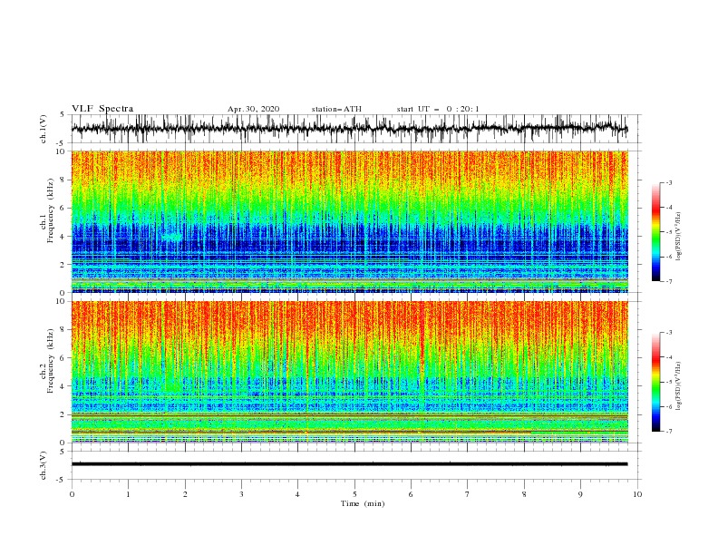Image resolution: width=718 pixels, height=555 pixels.
Task: Click the "ch.3(V)" waveform axis label
Action: [44, 465]
